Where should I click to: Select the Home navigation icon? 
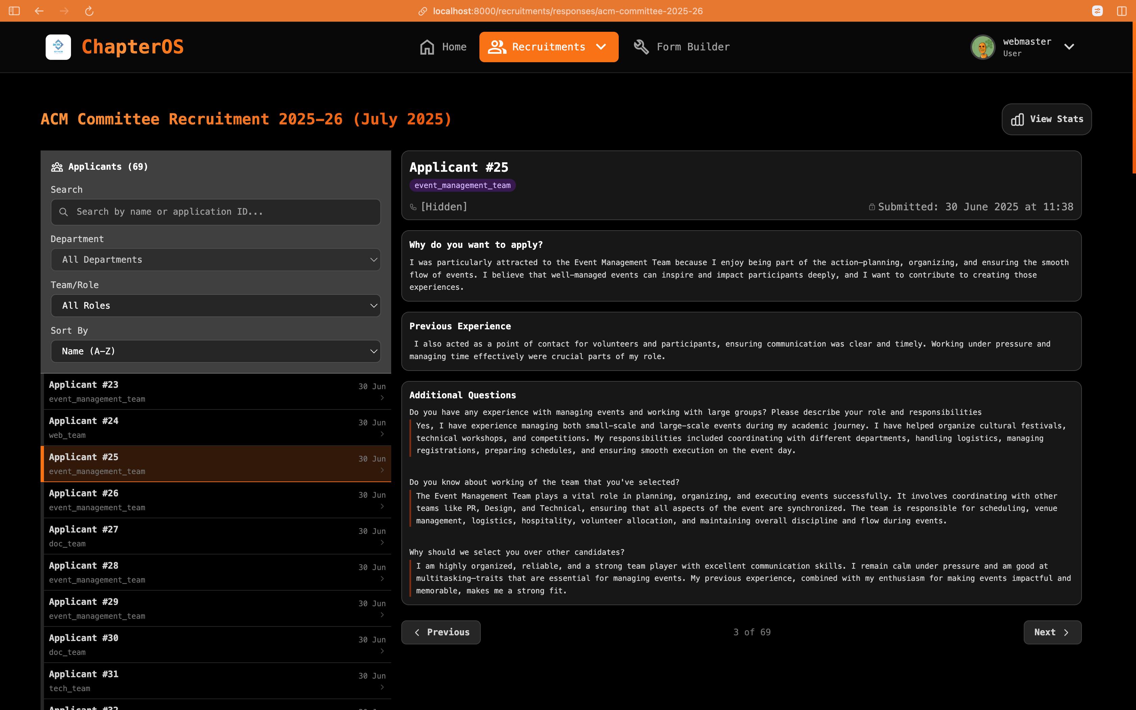(427, 47)
